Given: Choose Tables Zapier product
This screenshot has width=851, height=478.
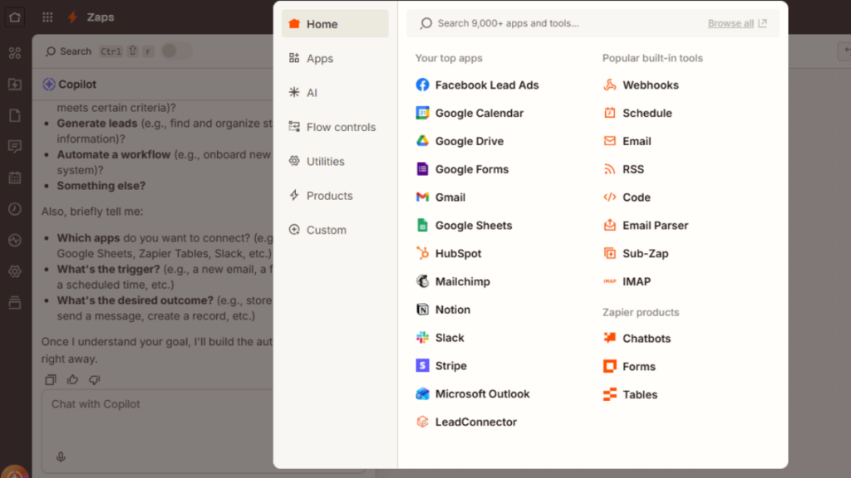Looking at the screenshot, I should coord(630,394).
